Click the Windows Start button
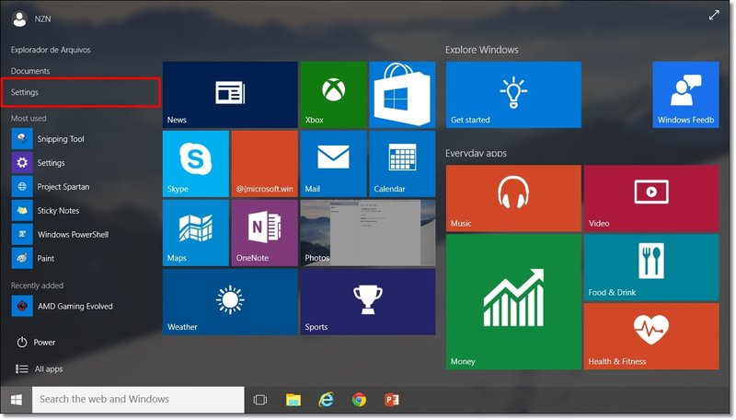This screenshot has width=736, height=420. pyautogui.click(x=17, y=400)
